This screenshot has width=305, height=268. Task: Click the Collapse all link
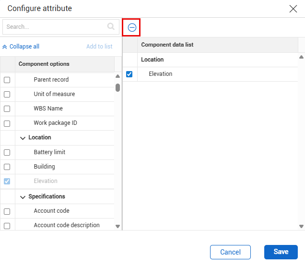(x=24, y=47)
